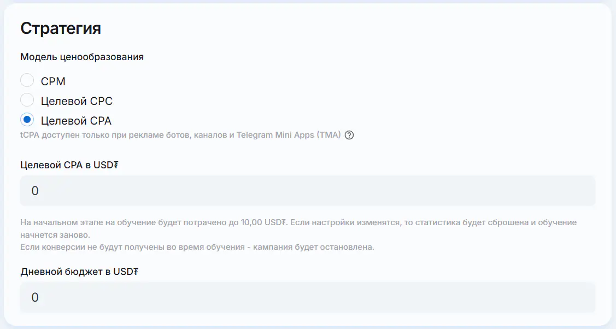Open the tCPA help question-mark icon
The height and width of the screenshot is (329, 616).
coord(349,135)
